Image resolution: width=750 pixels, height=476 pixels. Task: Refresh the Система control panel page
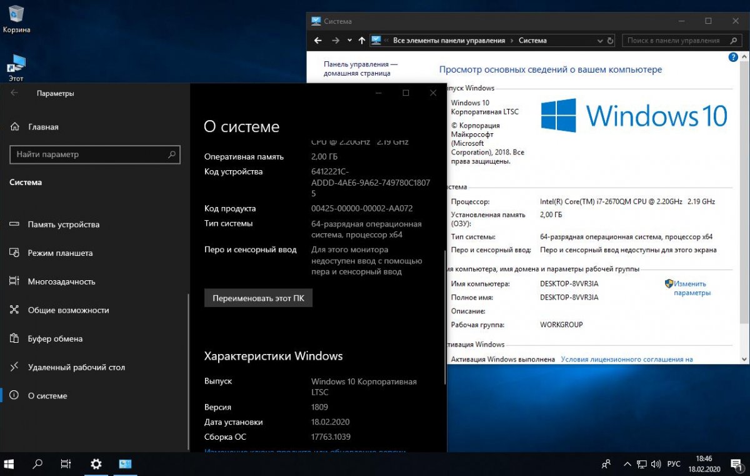[x=611, y=41]
